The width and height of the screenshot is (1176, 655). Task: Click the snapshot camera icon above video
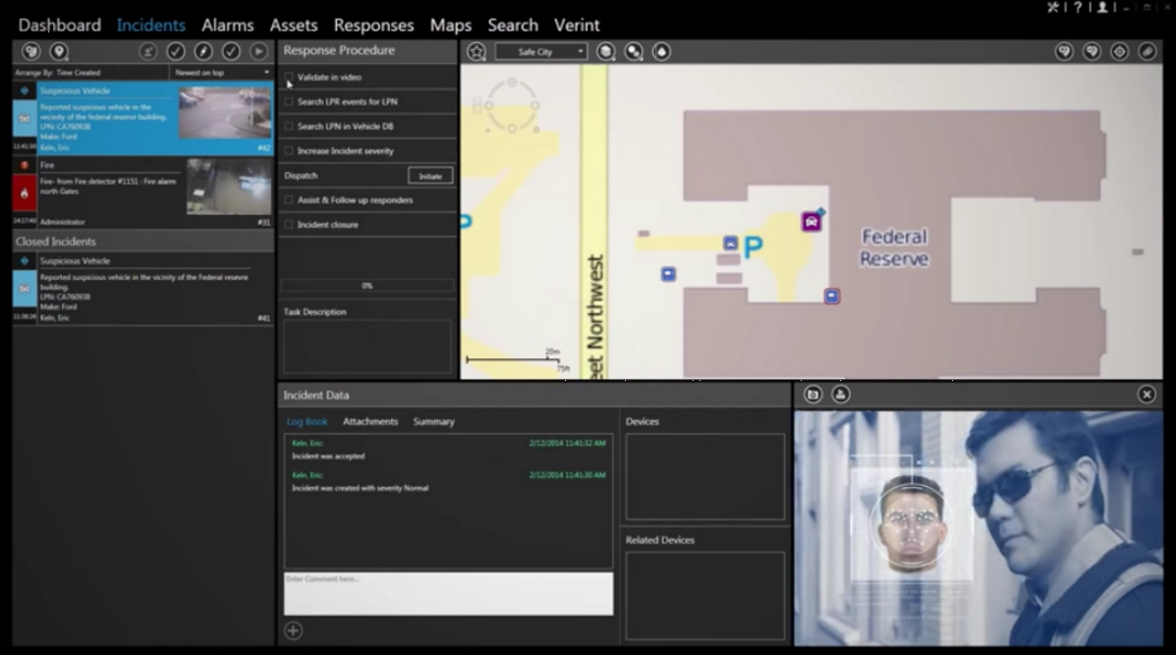point(812,394)
